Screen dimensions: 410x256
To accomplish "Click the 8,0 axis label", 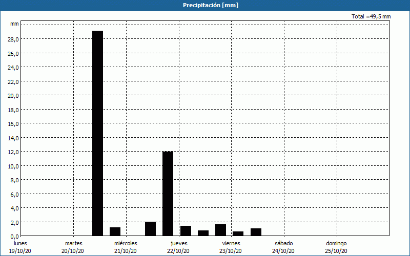I will click(15, 180).
